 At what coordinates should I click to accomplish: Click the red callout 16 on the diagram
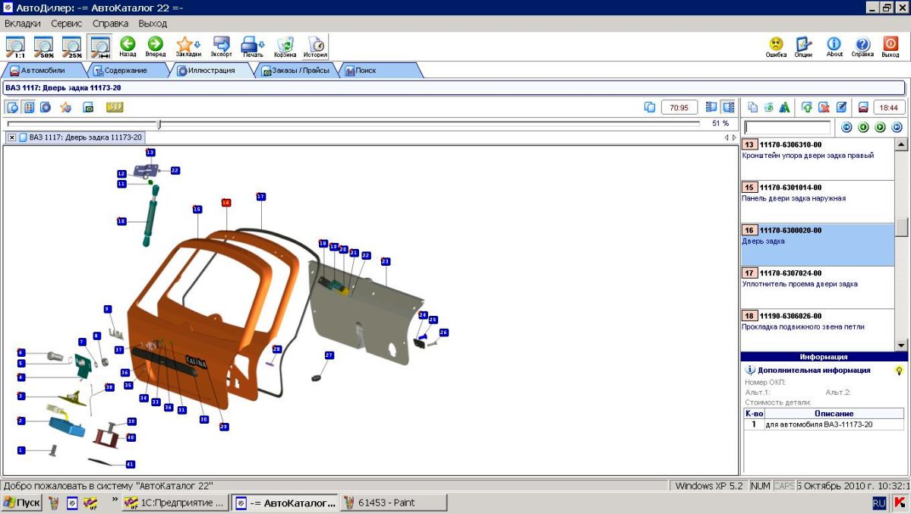(225, 203)
